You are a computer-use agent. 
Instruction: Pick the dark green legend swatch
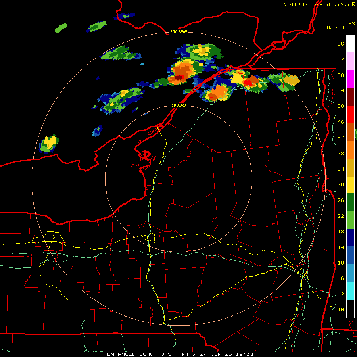tap(350, 202)
